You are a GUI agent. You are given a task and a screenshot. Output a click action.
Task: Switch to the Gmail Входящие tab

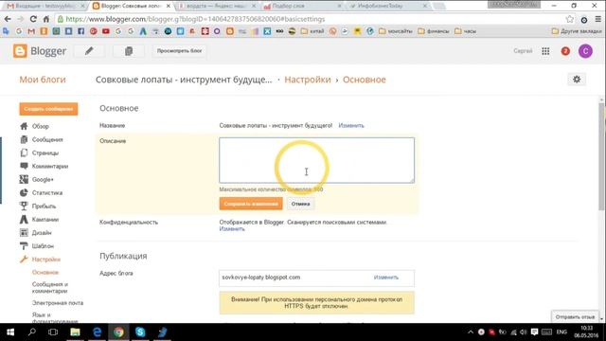pos(45,6)
